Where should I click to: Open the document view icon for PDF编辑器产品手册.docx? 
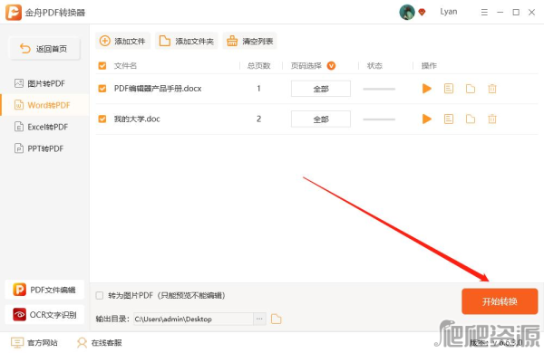click(449, 89)
